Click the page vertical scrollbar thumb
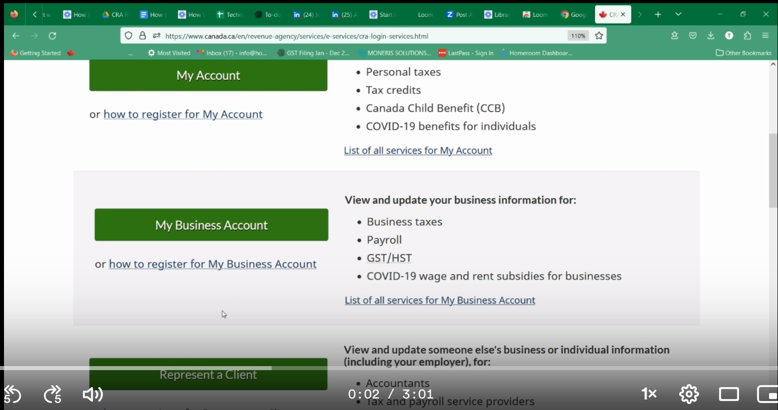This screenshot has height=410, width=778. pos(773,171)
